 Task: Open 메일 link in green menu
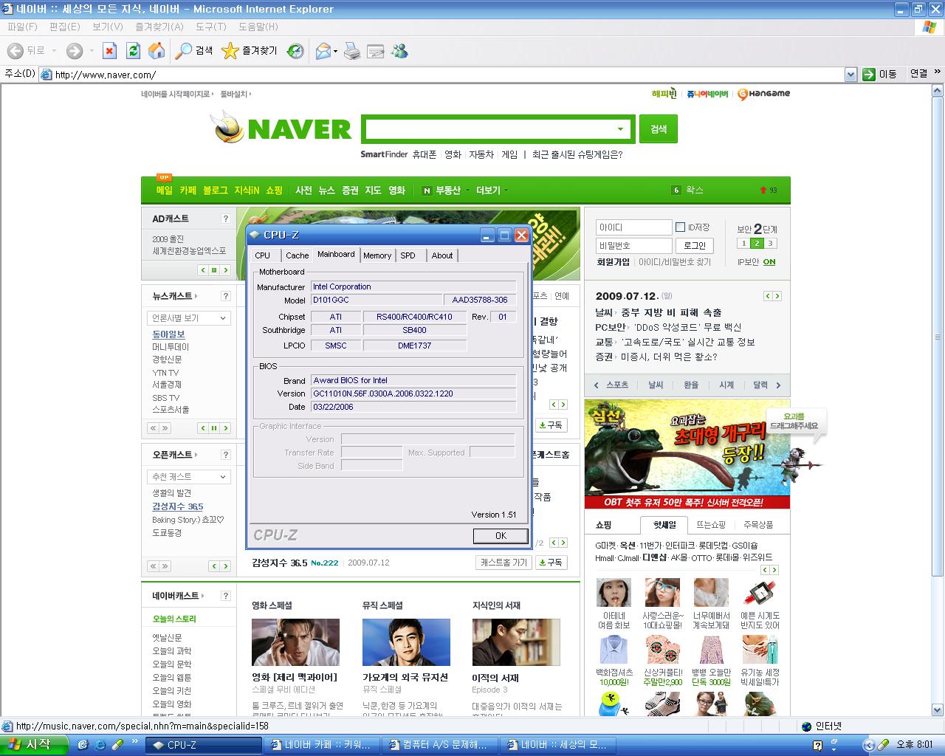(x=164, y=190)
